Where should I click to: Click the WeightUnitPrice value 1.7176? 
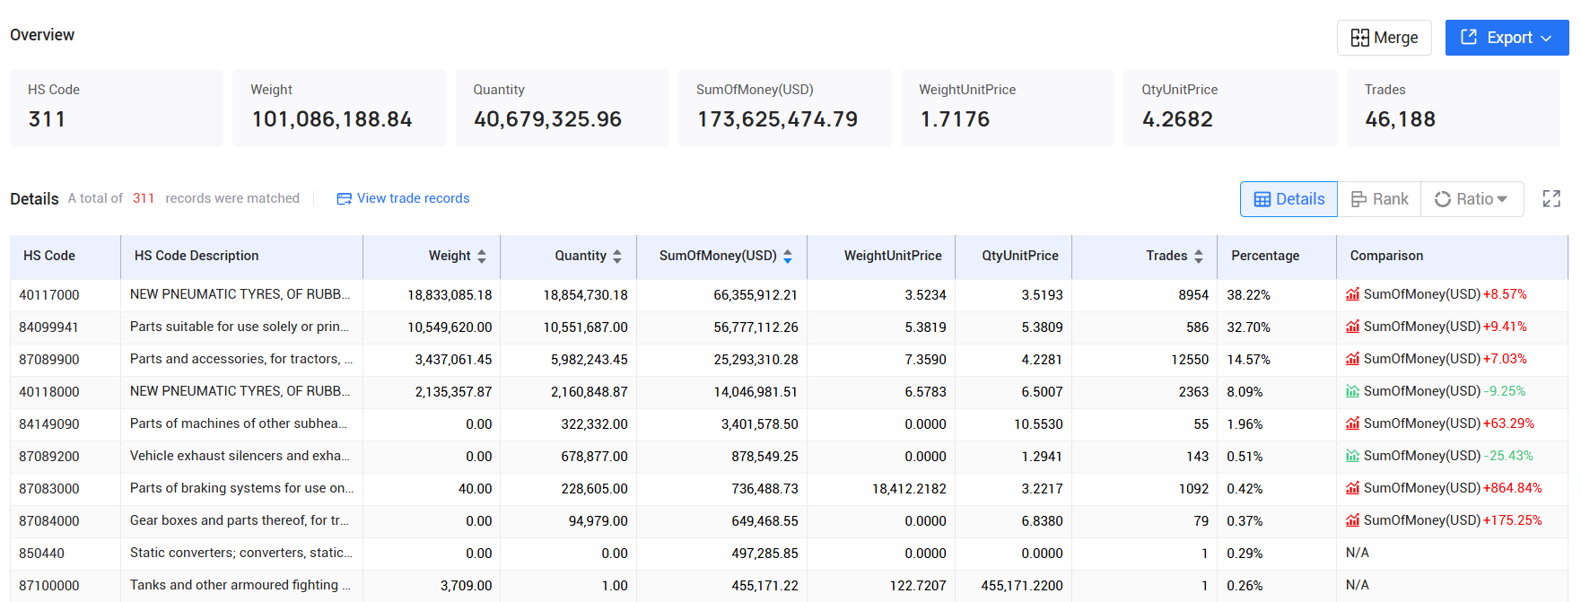coord(955,119)
